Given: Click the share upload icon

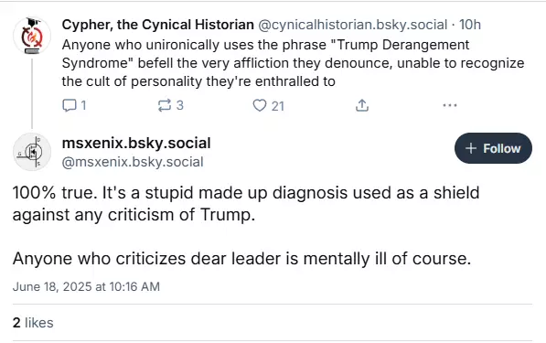Looking at the screenshot, I should click(362, 105).
